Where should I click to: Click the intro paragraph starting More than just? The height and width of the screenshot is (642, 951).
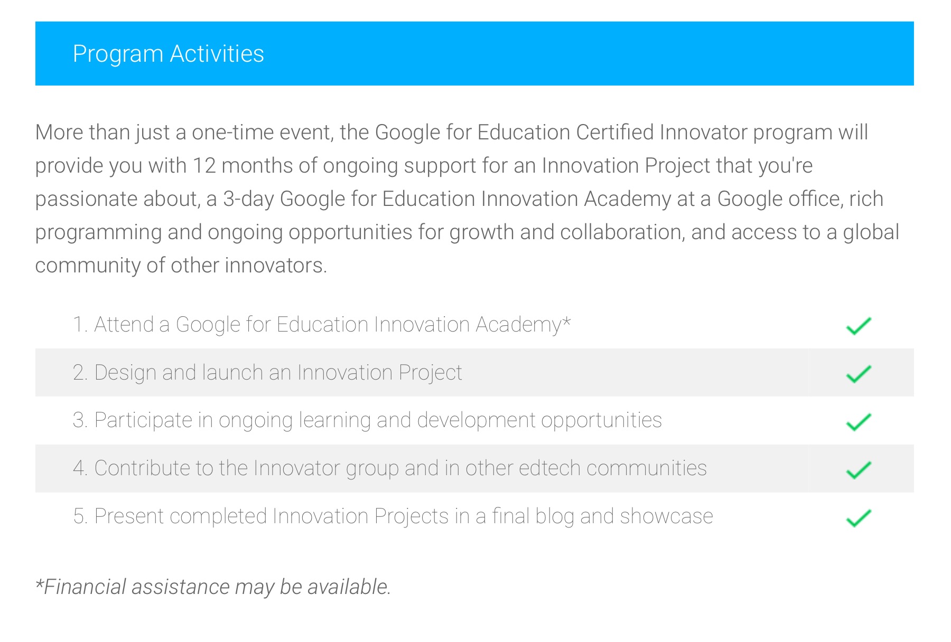467,199
